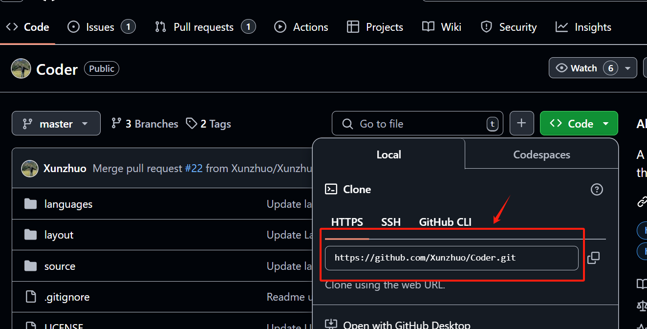The width and height of the screenshot is (647, 329).
Task: Copy the clone URL to clipboard
Action: point(593,258)
